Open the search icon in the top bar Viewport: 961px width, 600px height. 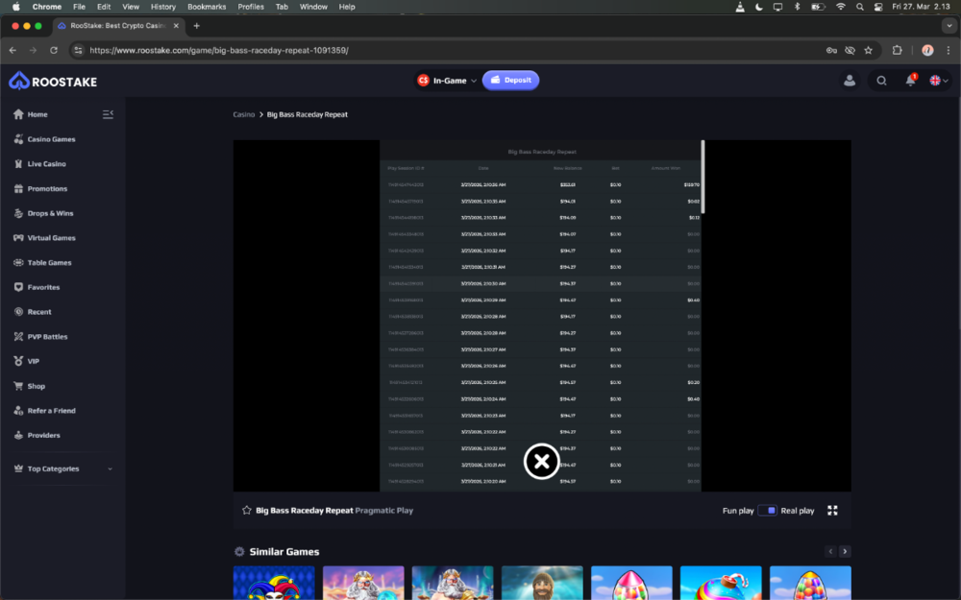[881, 81]
